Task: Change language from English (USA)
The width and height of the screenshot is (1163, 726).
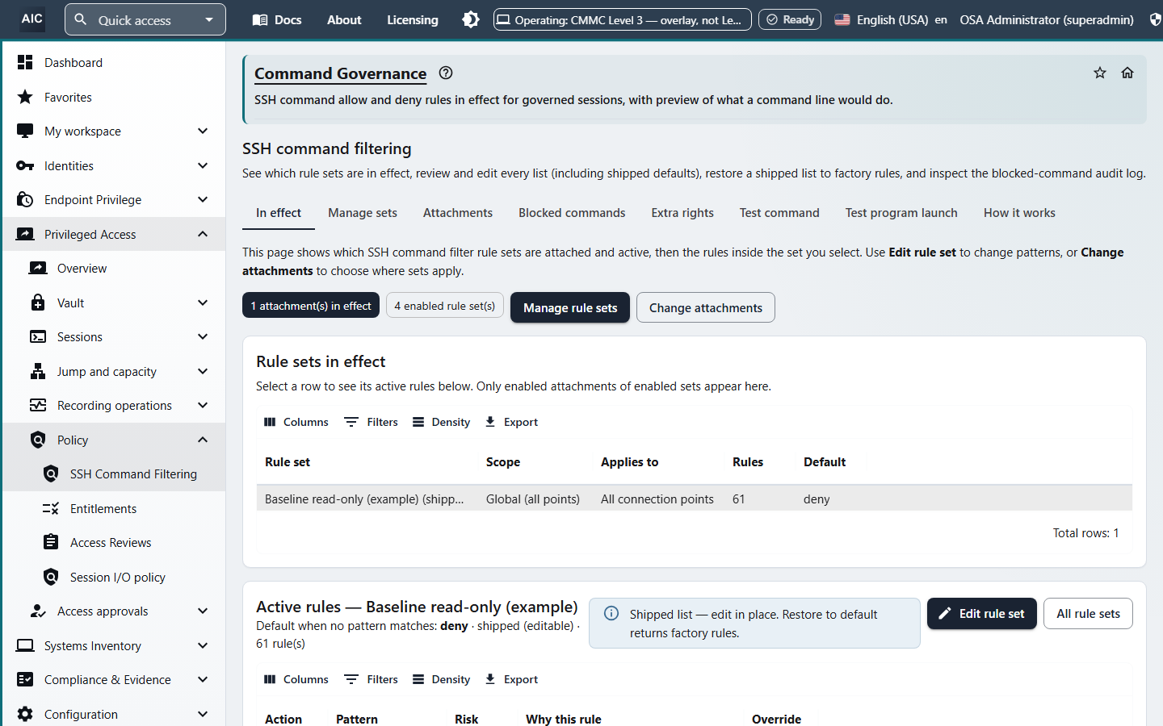Action: (x=890, y=19)
